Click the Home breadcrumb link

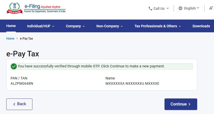[x=10, y=39]
